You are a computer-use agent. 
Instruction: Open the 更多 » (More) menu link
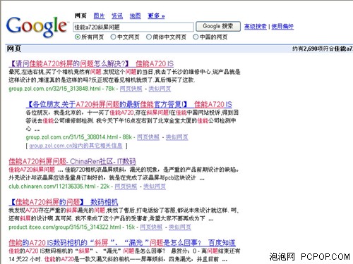click(x=156, y=15)
